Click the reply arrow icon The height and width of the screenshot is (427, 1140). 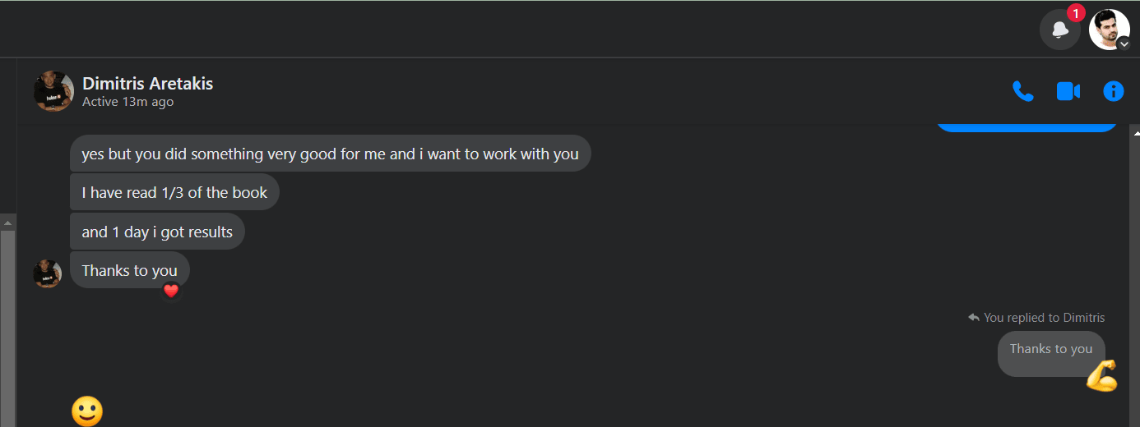click(974, 317)
